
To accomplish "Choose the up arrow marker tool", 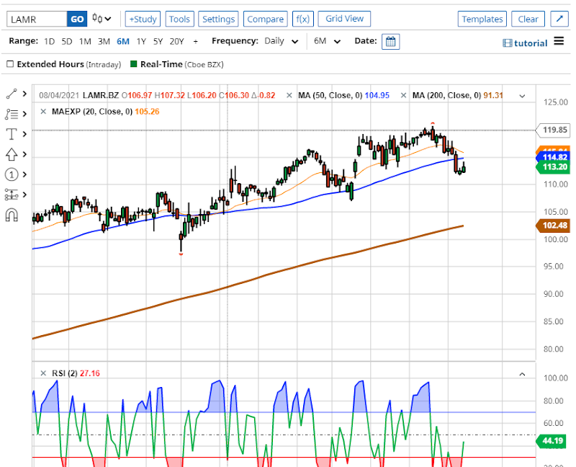I will tap(12, 154).
